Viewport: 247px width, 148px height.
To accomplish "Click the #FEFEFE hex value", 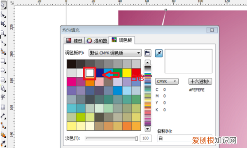I will 197,90.
